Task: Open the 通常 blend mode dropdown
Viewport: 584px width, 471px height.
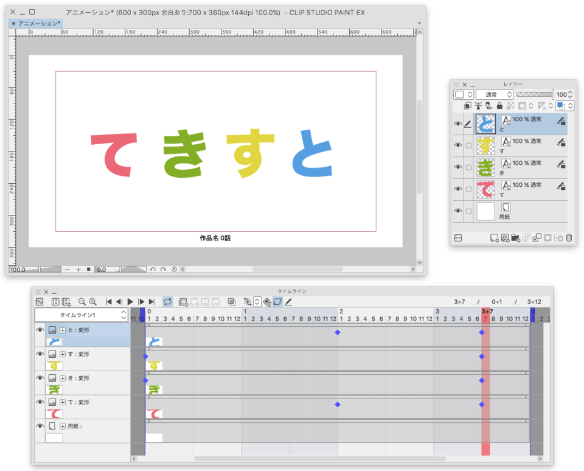Action: click(494, 95)
